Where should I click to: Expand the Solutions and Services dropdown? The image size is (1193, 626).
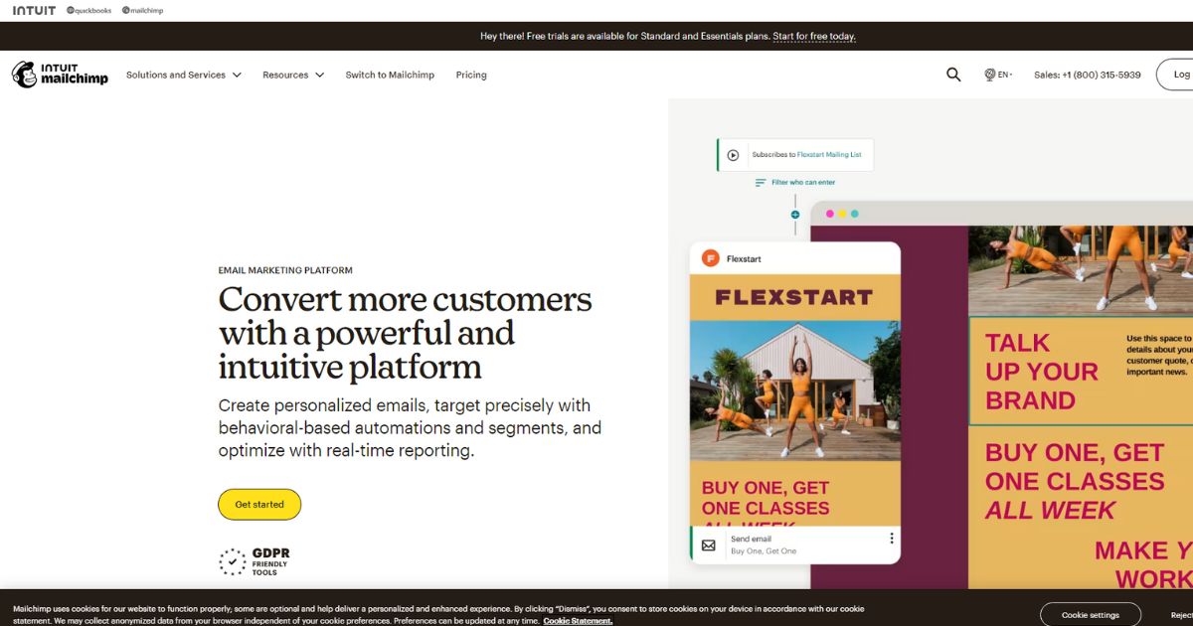183,75
